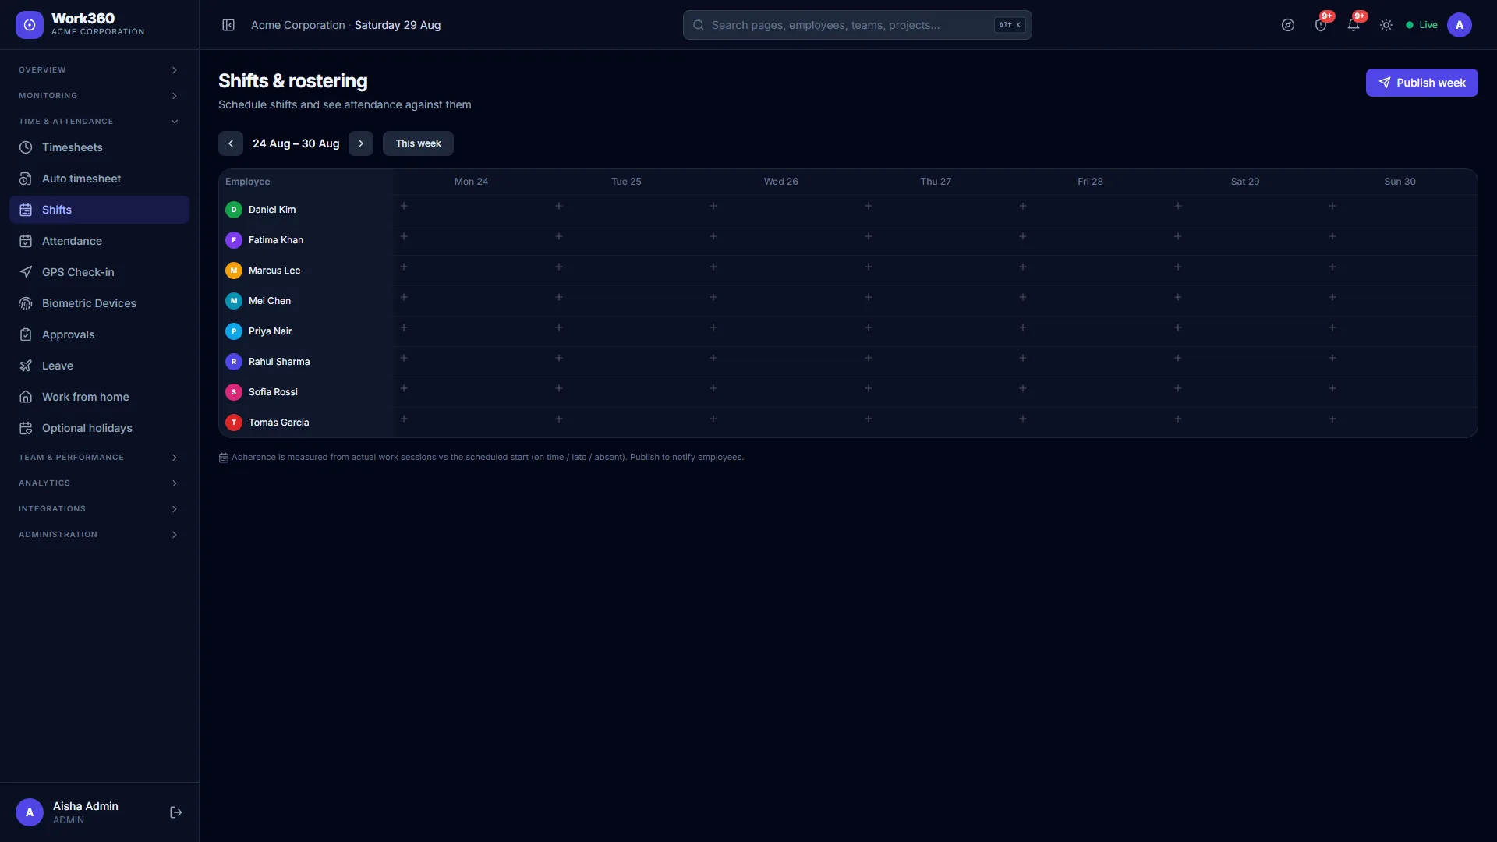Go to GPS Check-in
Screen dimensions: 1497x842
99,272
